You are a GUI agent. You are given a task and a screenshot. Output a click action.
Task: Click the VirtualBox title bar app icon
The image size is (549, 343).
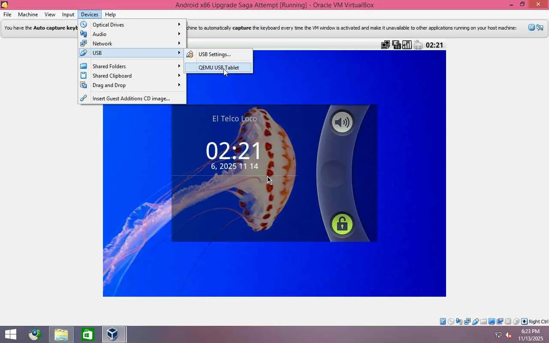coord(5,5)
